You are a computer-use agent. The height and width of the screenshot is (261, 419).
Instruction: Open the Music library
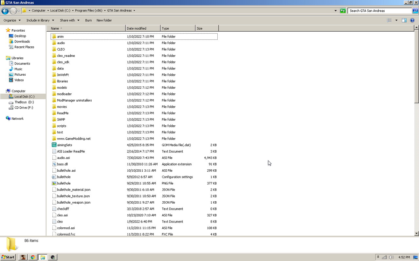point(18,69)
